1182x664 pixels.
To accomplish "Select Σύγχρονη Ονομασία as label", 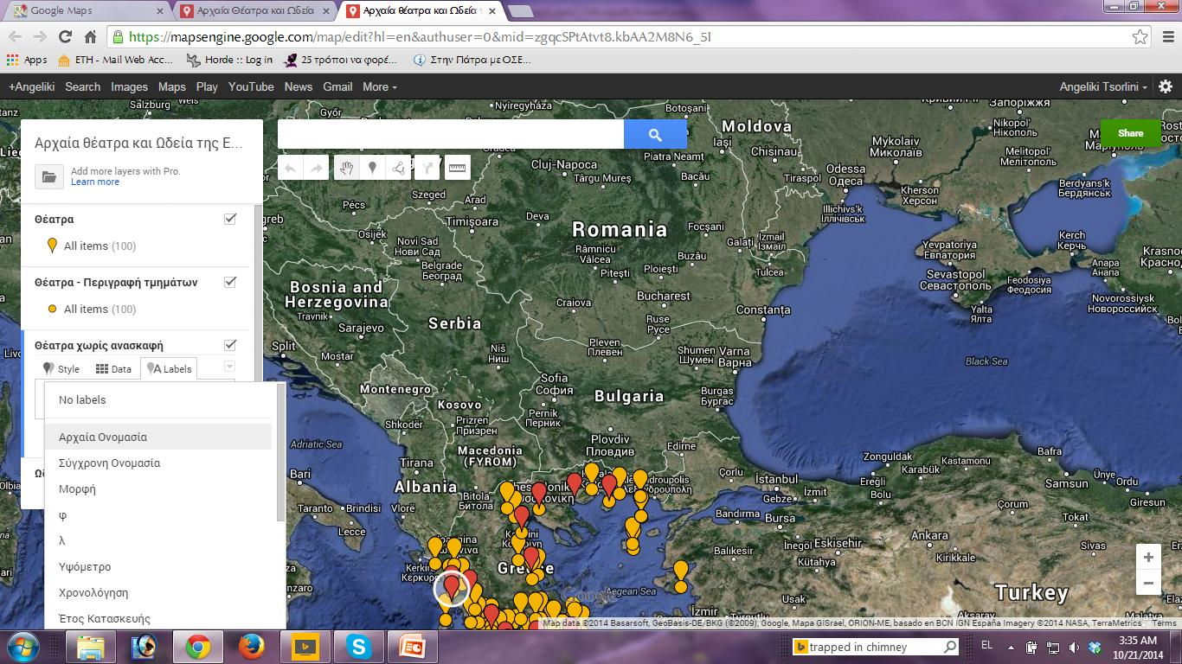I will (x=158, y=463).
